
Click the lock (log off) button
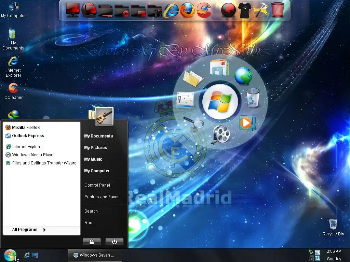point(92,242)
